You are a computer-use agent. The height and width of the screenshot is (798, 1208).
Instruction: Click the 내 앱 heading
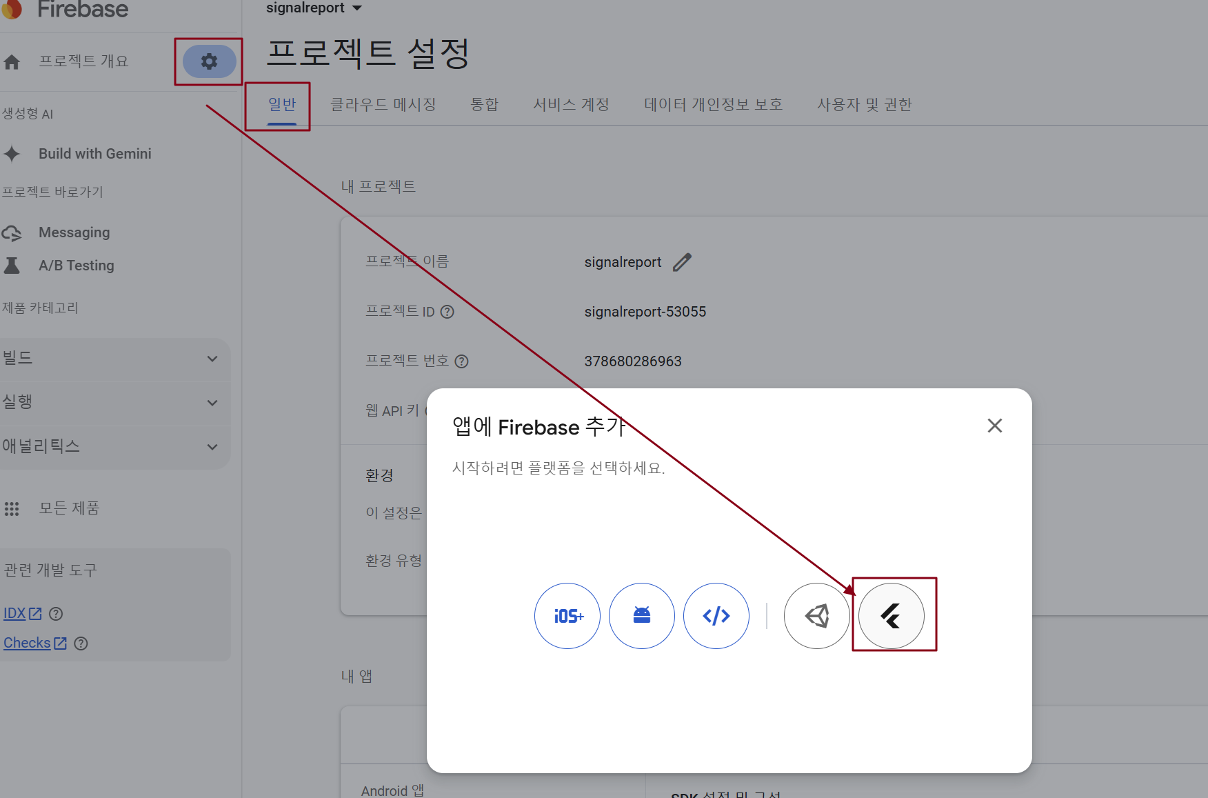tap(356, 677)
